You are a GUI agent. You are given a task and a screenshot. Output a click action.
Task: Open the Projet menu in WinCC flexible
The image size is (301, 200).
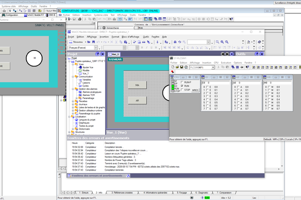[x=71, y=36]
